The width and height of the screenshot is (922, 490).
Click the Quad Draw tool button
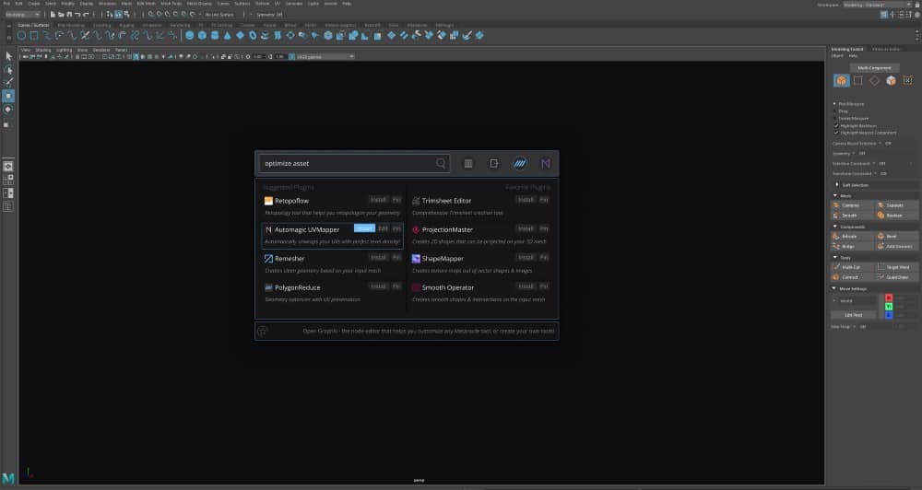tap(896, 277)
